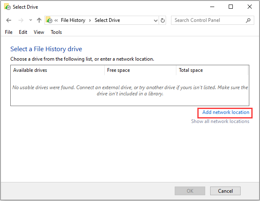Sort by Free space column
The height and width of the screenshot is (201, 260).
pos(140,70)
